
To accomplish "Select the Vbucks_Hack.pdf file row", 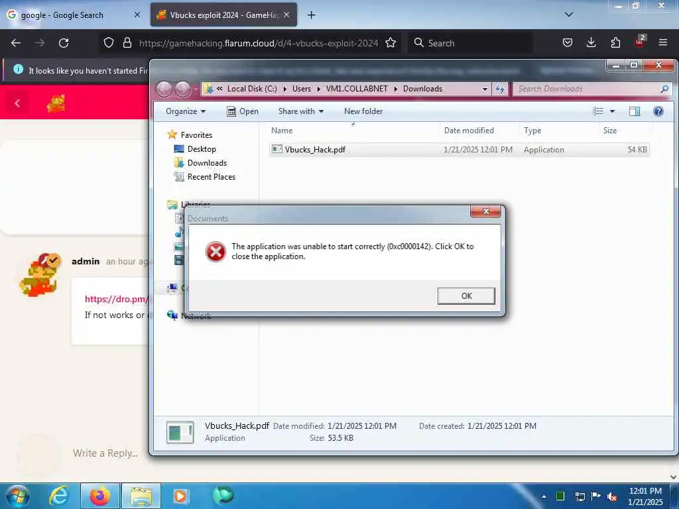I will pyautogui.click(x=459, y=150).
